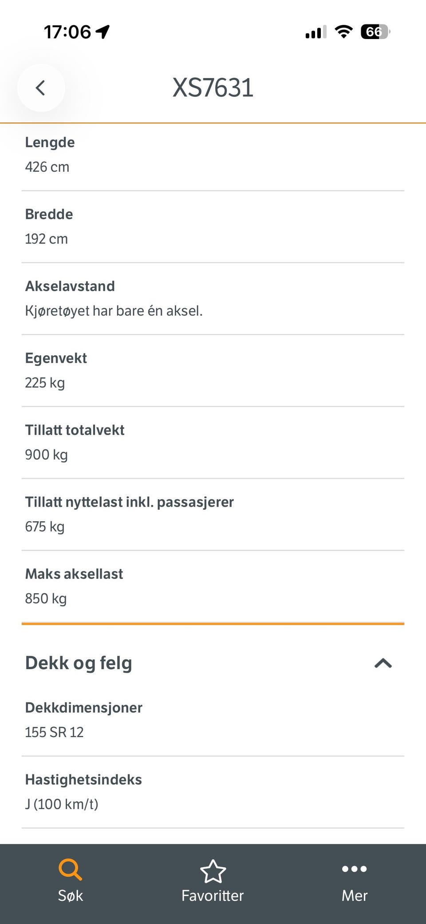
Task: Select the Lengde 426 cm row
Action: 213,155
